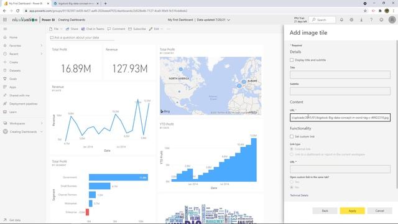Open the browser extensions puzzle icon

[x=380, y=11]
